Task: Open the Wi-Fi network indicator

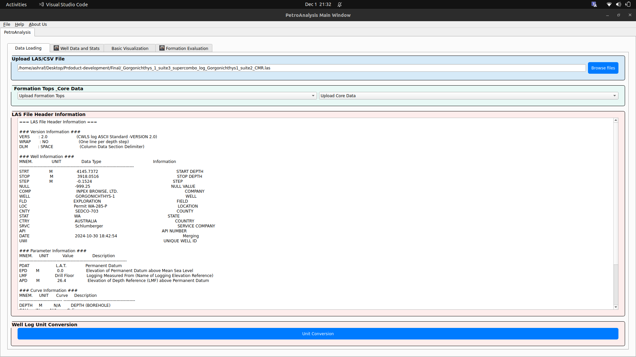Action: point(609,4)
